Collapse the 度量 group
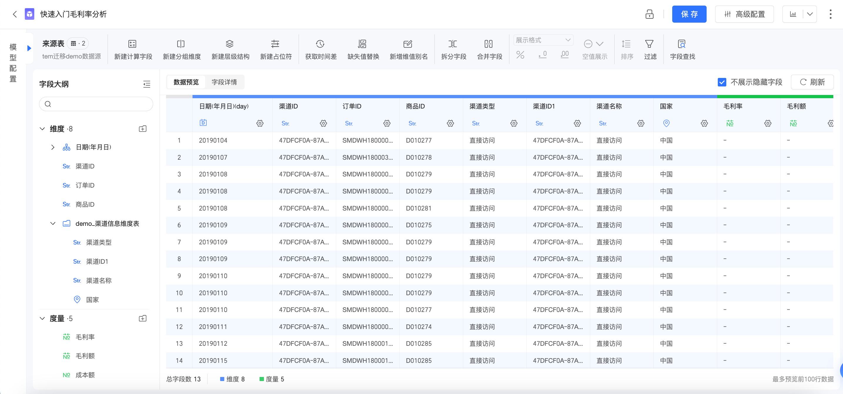 pos(42,318)
